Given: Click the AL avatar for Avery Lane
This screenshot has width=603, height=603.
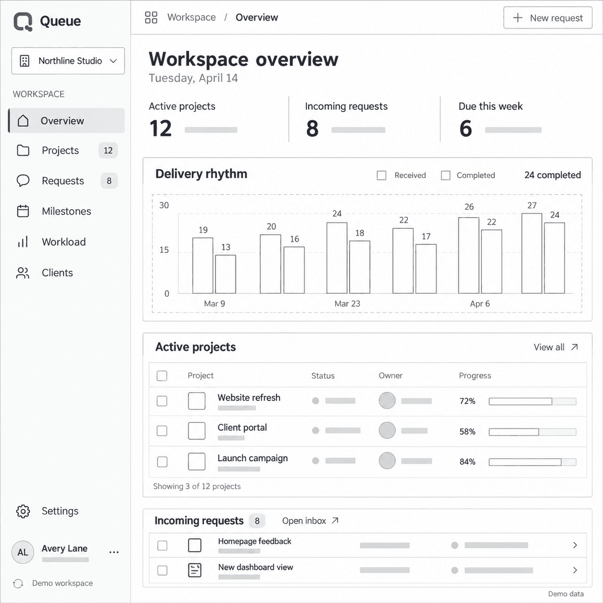Looking at the screenshot, I should 23,553.
